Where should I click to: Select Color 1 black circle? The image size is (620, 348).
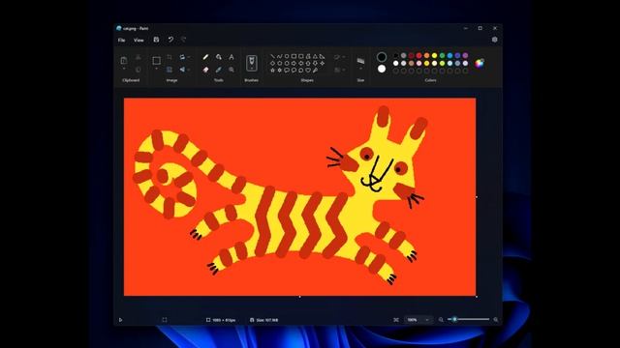click(x=381, y=57)
